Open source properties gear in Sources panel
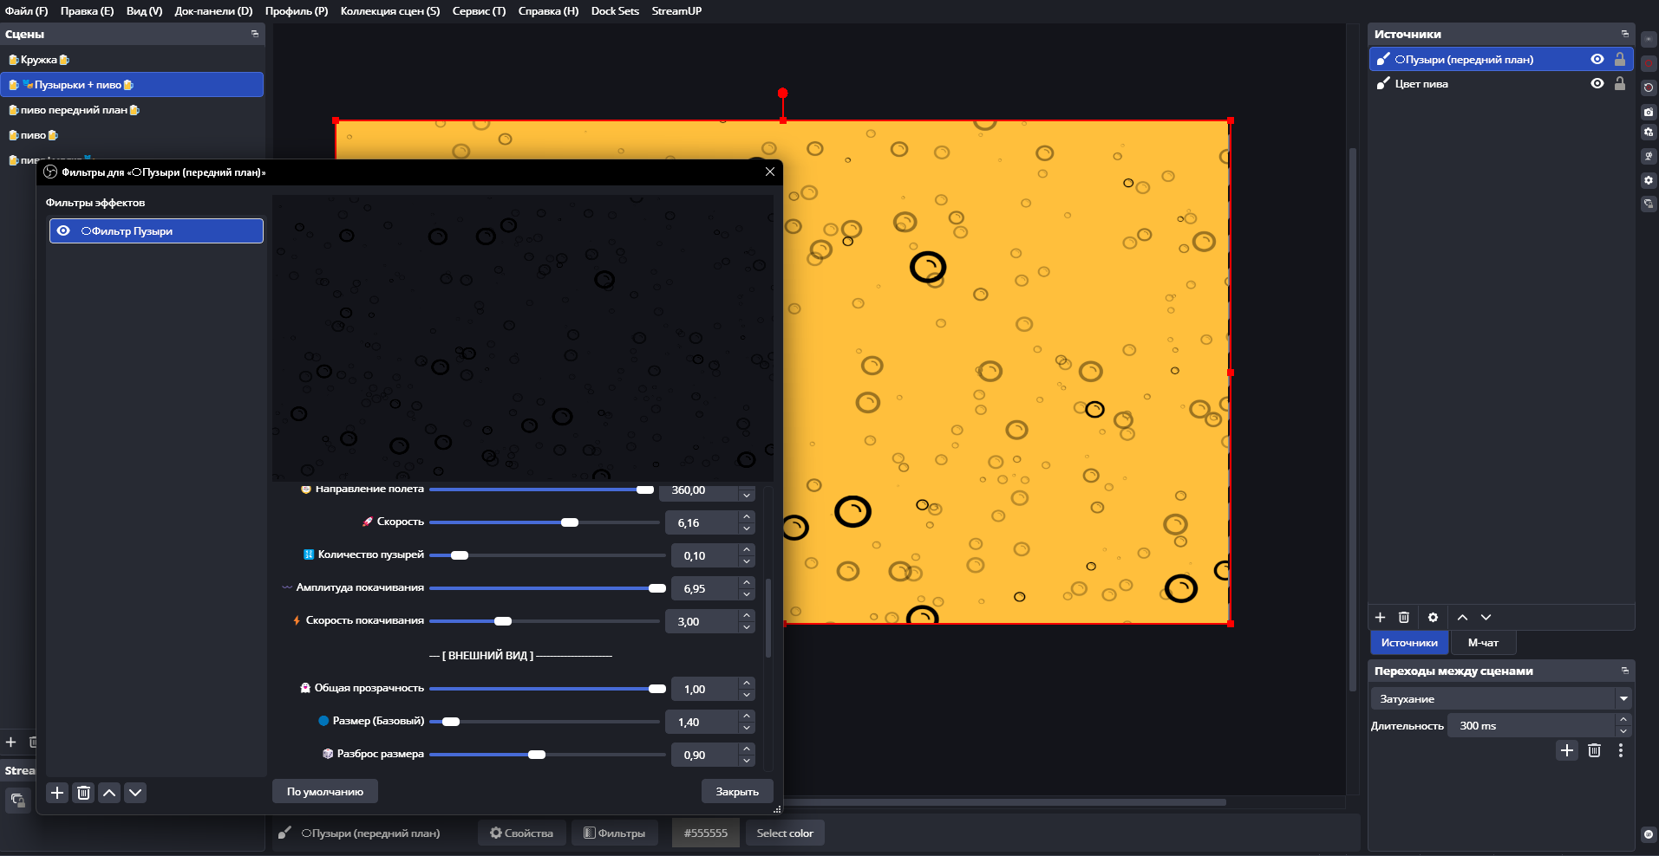The width and height of the screenshot is (1659, 856). coord(1433,618)
